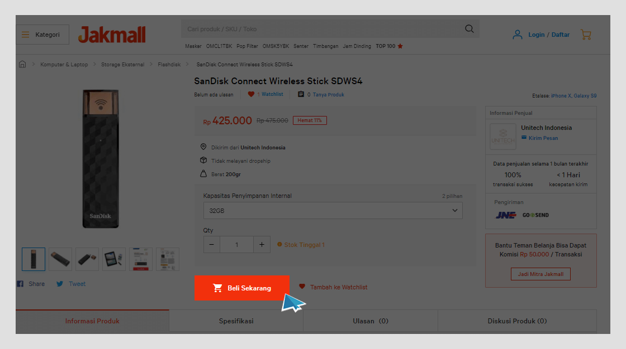
Task: Click iPhone X etalase link
Action: click(x=561, y=96)
